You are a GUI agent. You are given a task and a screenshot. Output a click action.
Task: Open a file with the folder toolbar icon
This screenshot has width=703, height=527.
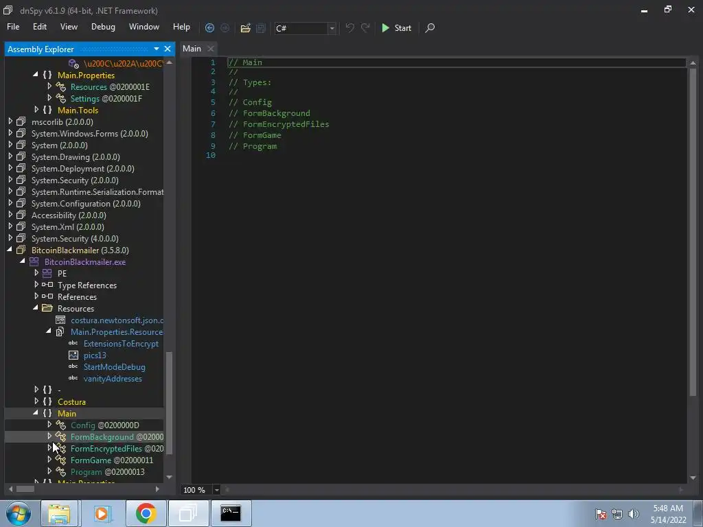point(245,27)
